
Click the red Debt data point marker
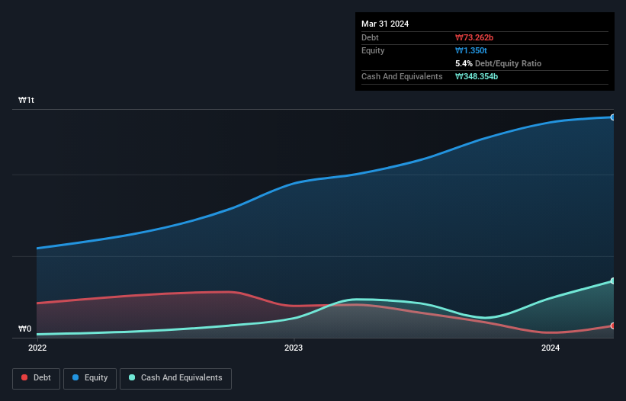coord(613,326)
